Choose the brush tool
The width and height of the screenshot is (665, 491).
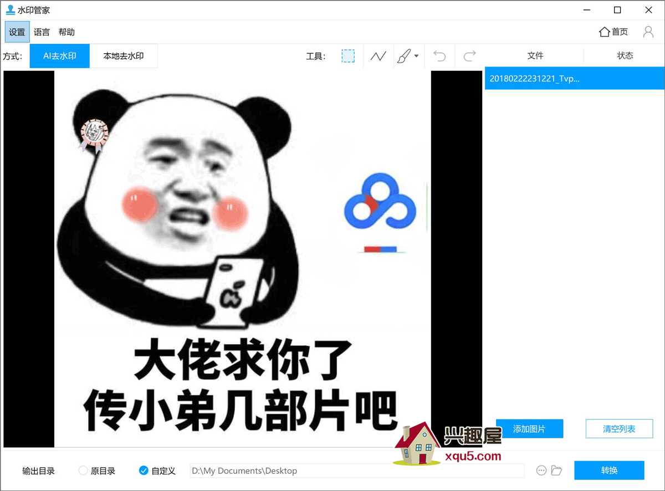pyautogui.click(x=404, y=56)
